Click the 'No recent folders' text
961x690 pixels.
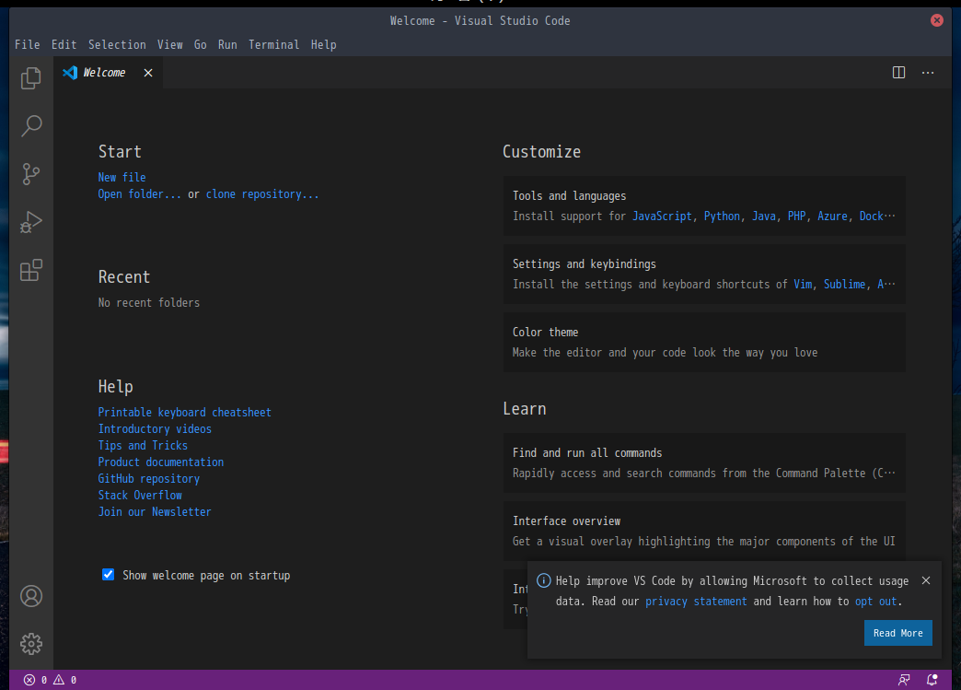[x=149, y=302]
